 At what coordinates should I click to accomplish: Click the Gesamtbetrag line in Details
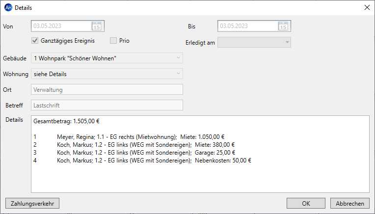tap(66, 121)
